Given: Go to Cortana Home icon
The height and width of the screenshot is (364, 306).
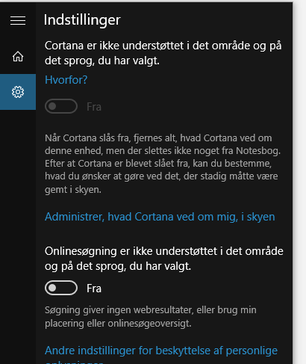Looking at the screenshot, I should [18, 56].
